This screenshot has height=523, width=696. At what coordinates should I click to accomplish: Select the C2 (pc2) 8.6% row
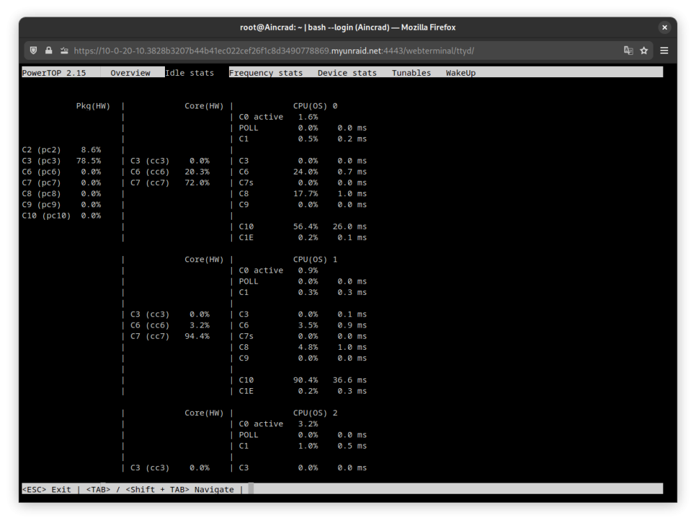click(x=61, y=150)
